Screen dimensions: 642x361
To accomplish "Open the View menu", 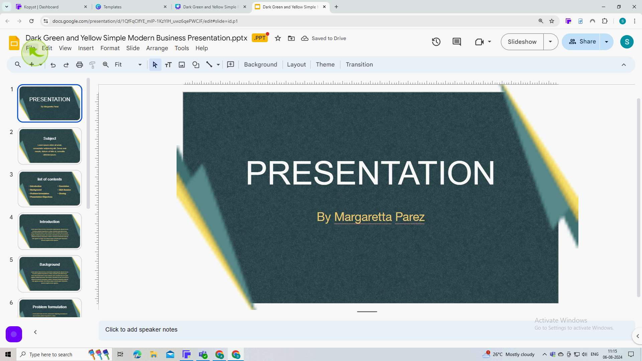I will tap(65, 48).
